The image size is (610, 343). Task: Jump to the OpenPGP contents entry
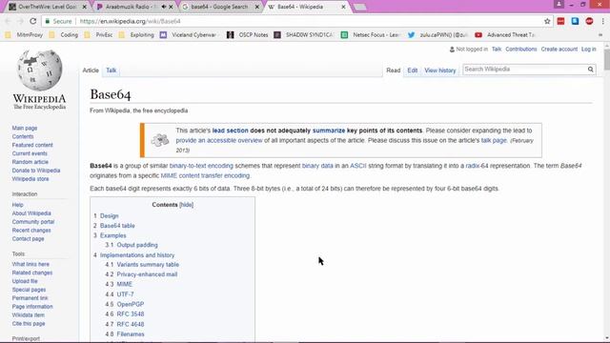tap(130, 304)
